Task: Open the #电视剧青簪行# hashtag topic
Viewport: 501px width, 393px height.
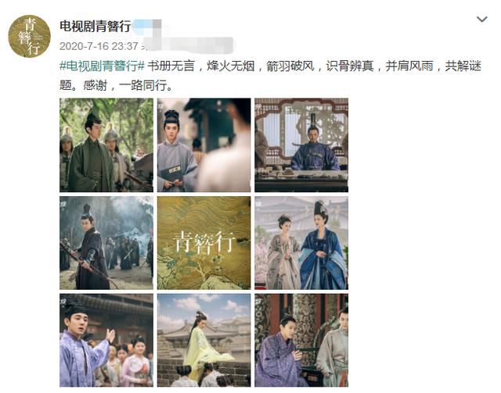Action: point(103,66)
